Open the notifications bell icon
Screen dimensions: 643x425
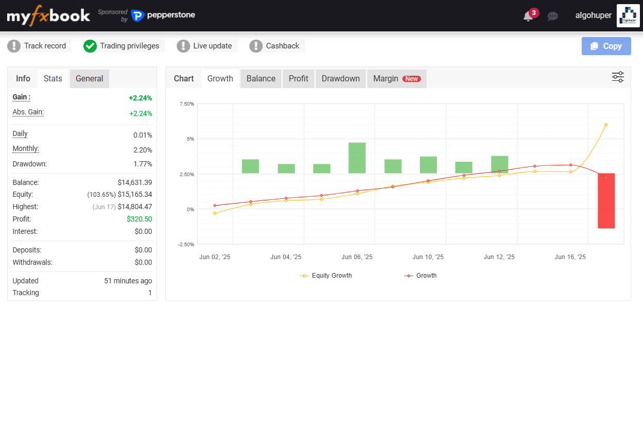[x=528, y=16]
